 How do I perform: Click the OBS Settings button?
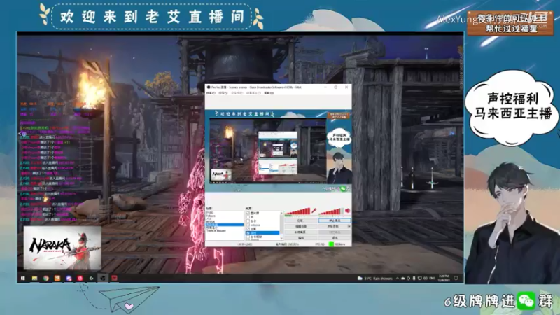pos(300,220)
